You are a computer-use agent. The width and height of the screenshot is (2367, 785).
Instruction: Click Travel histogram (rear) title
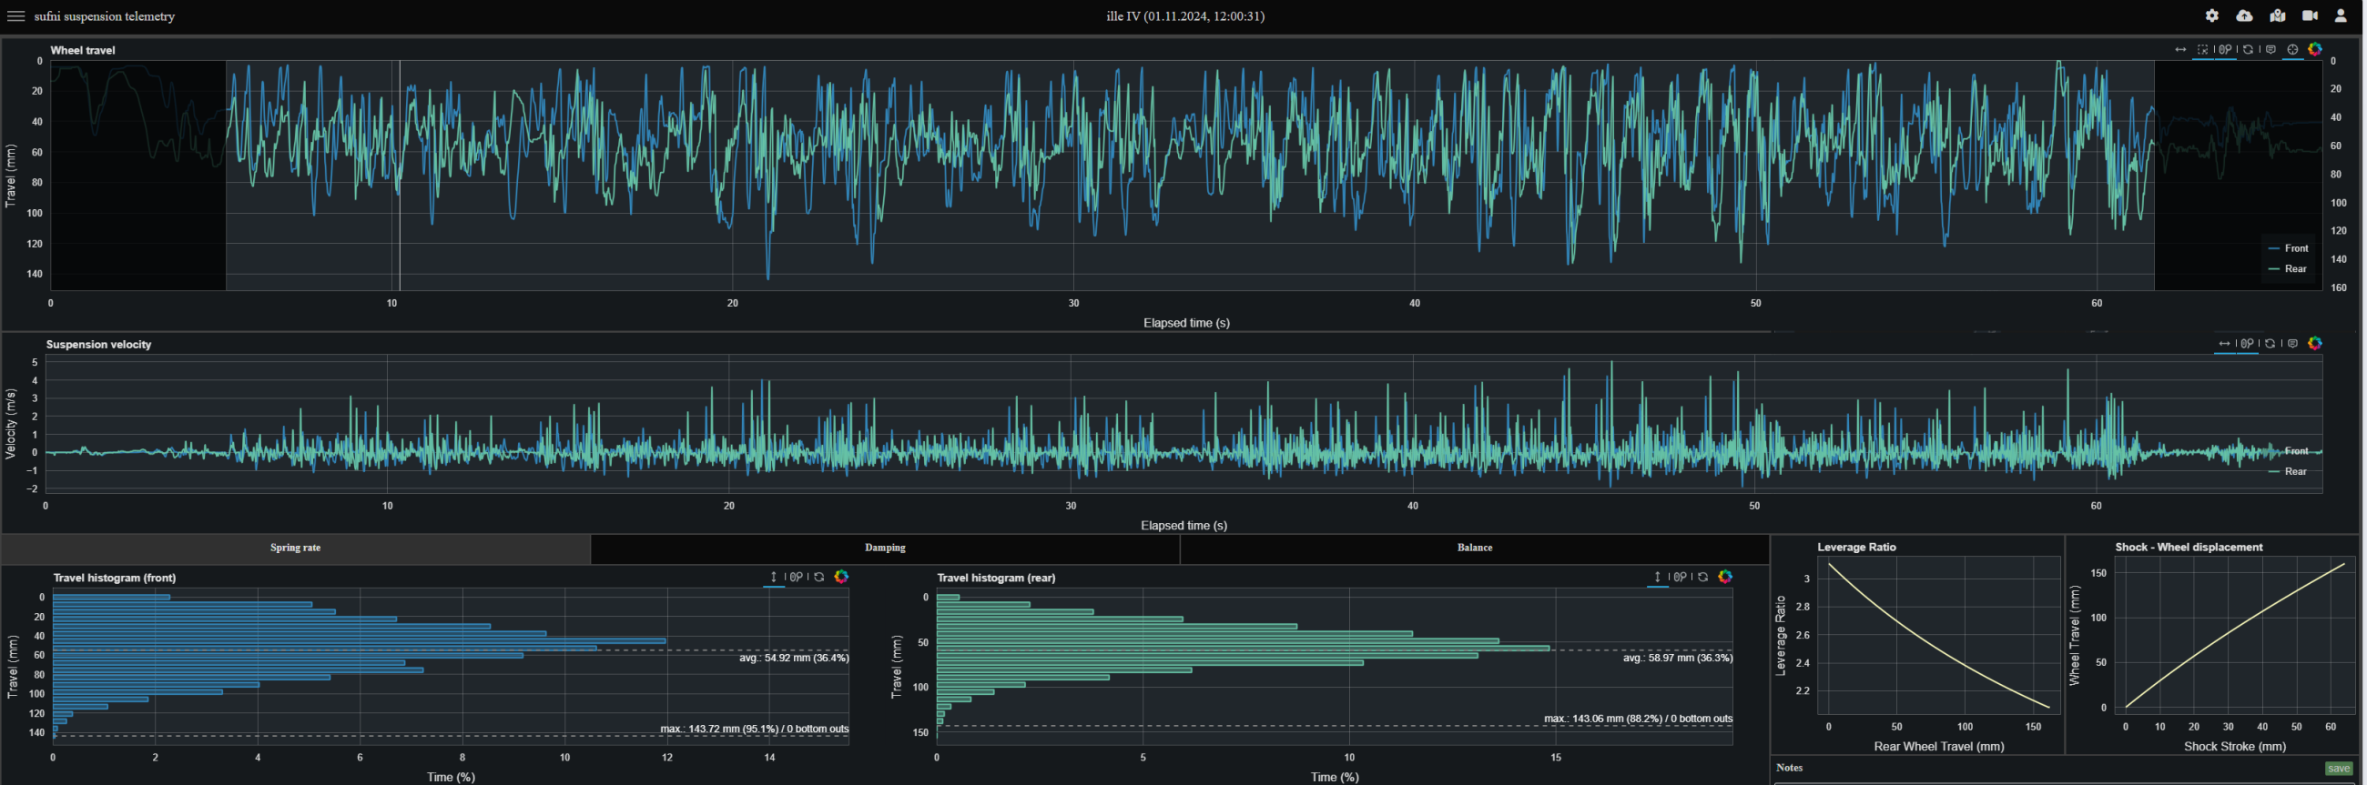[996, 578]
